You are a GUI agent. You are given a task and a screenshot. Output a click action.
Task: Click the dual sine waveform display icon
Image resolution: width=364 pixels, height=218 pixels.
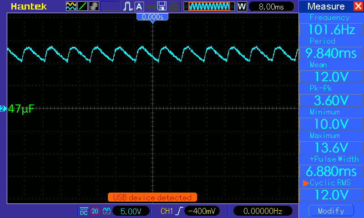71,6
